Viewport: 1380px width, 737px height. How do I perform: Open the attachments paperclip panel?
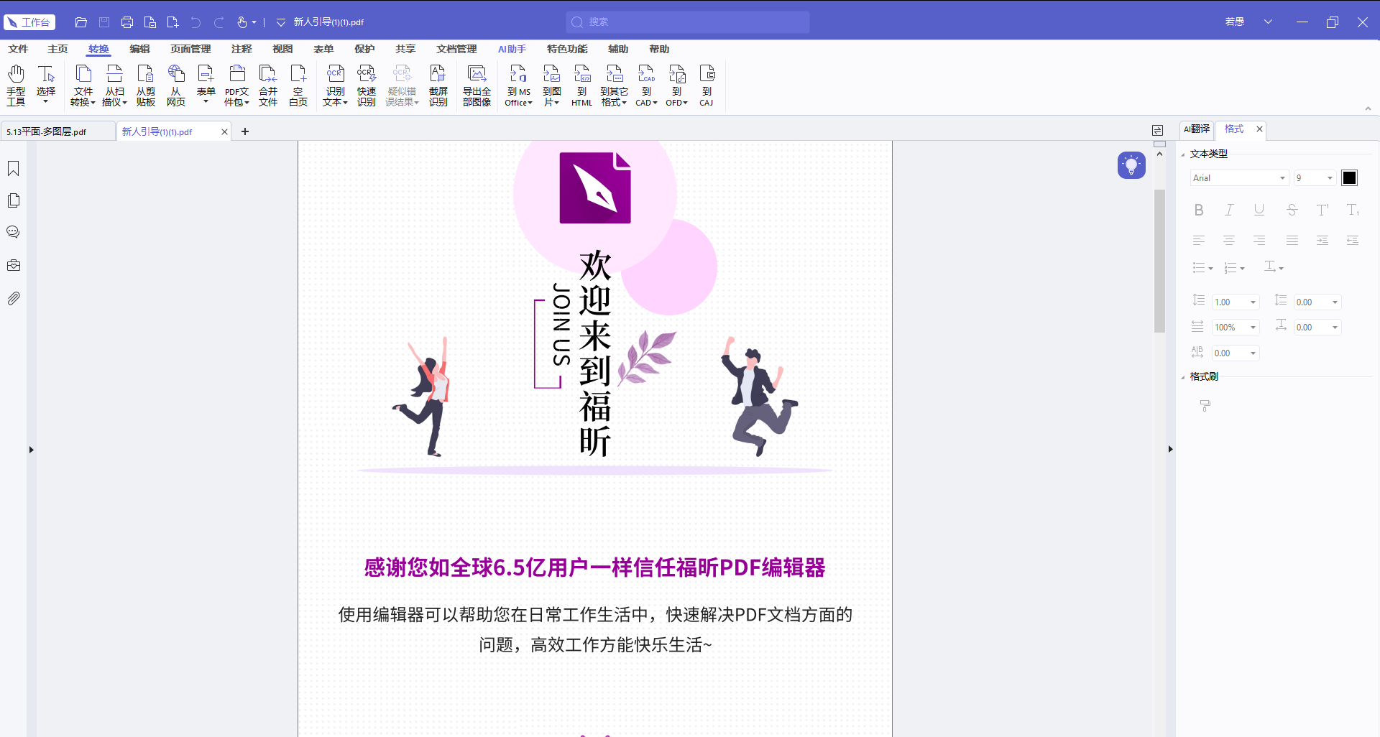tap(14, 298)
